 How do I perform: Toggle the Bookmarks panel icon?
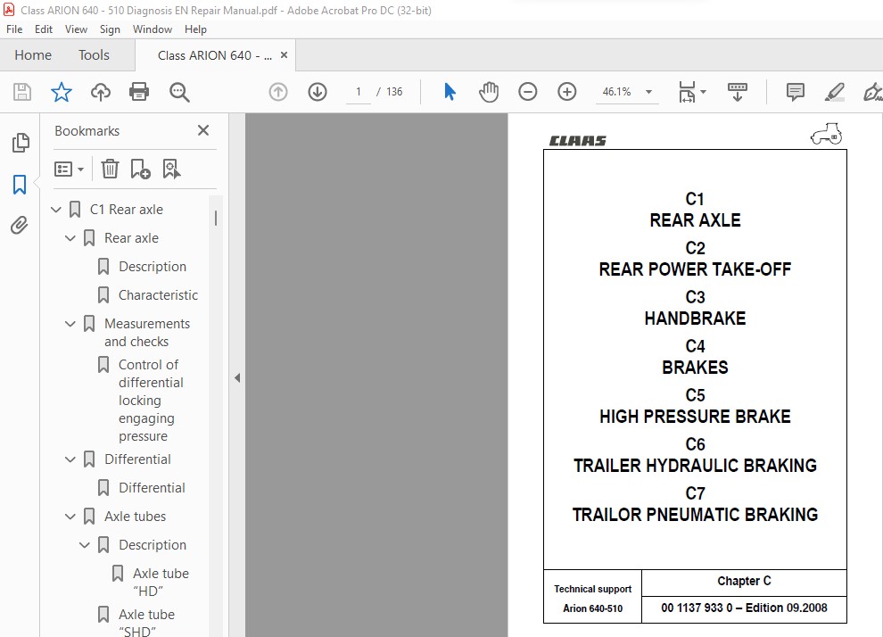(x=20, y=184)
